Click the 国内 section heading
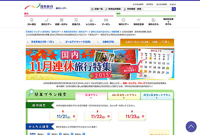The height and width of the screenshot is (135, 200). pos(26,14)
